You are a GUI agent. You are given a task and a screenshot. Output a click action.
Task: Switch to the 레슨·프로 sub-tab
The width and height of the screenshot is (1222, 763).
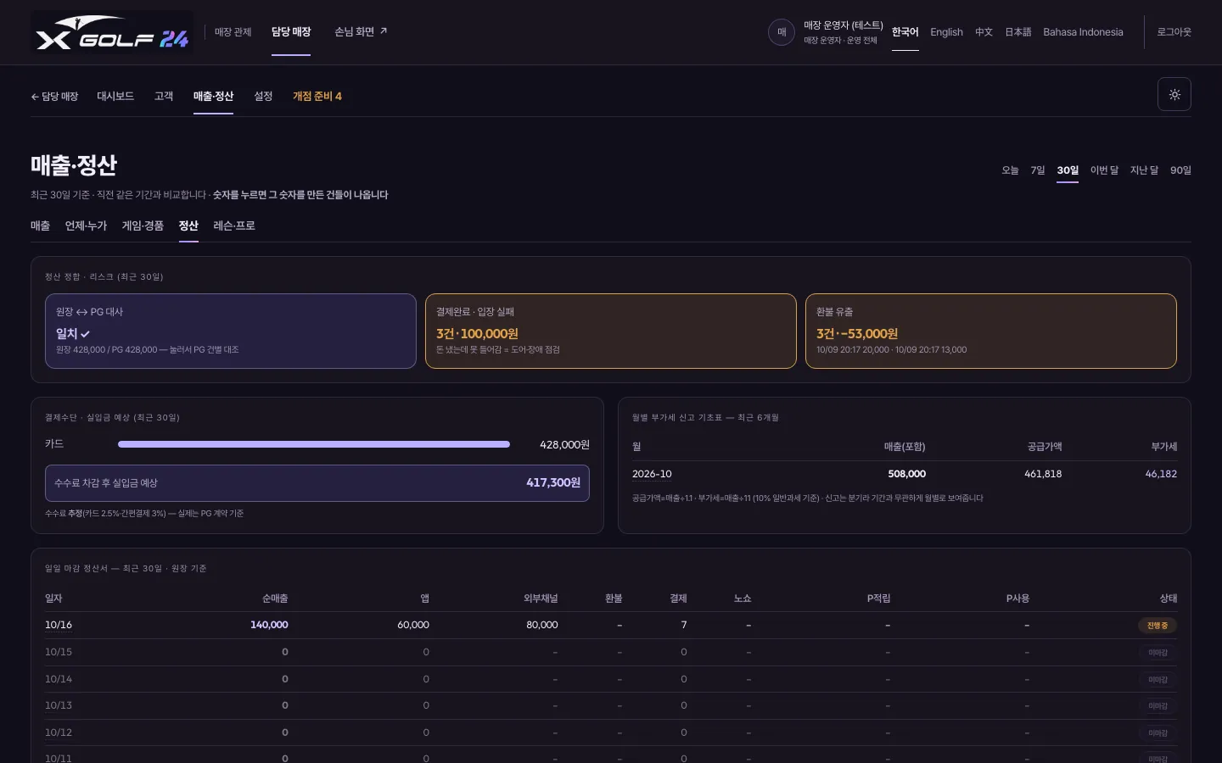click(x=234, y=226)
